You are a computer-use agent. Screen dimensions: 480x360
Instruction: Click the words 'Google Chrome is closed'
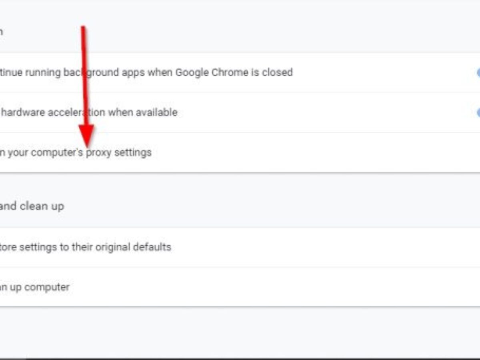pyautogui.click(x=234, y=72)
